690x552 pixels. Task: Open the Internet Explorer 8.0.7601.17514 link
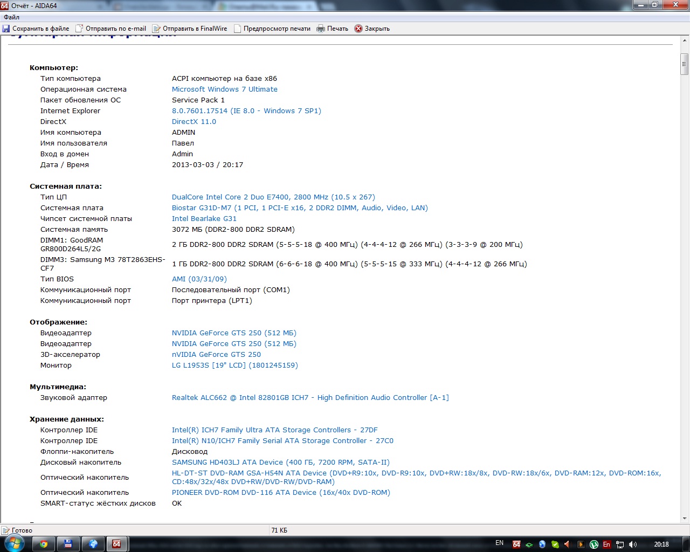246,111
